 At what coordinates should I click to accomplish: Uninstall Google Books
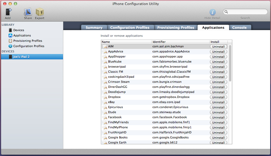218,138
